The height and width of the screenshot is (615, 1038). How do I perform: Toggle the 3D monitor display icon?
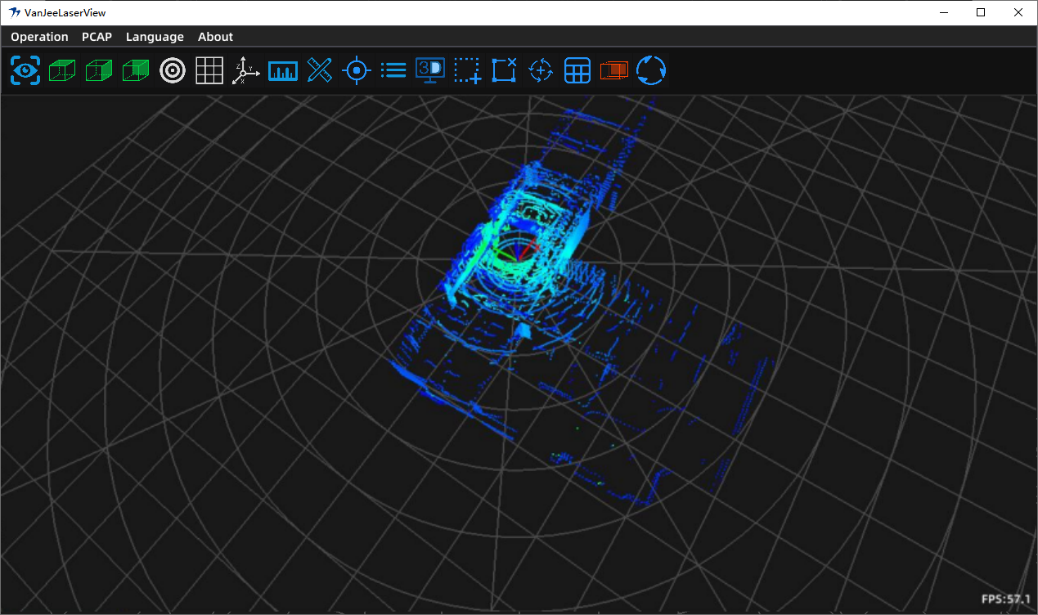coord(430,70)
